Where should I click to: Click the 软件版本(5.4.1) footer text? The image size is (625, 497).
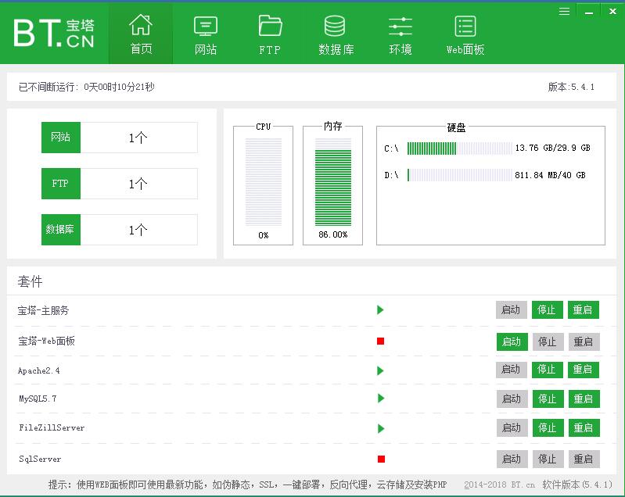(577, 484)
